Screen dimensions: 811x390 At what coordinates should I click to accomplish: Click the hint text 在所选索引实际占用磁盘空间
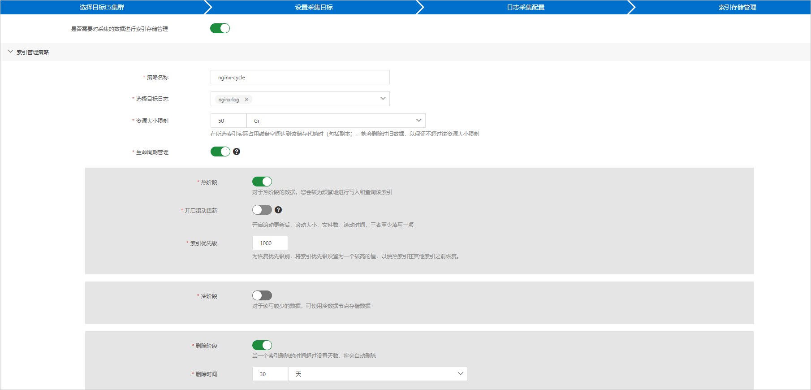[x=345, y=134]
